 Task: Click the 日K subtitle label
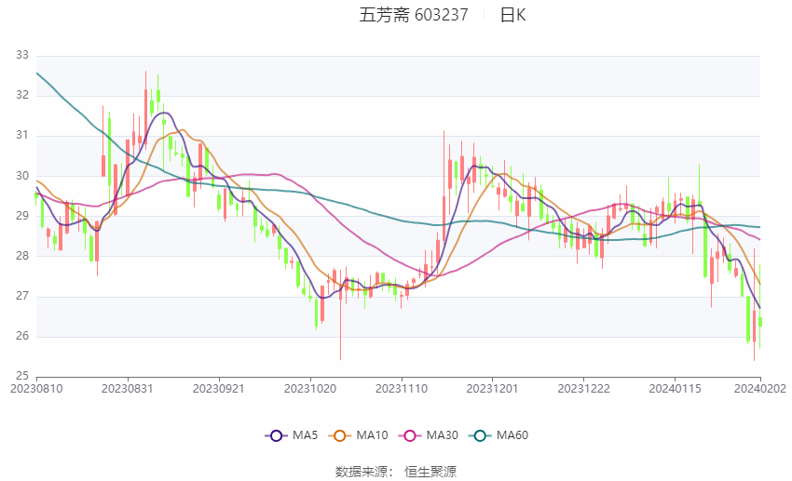(x=512, y=15)
